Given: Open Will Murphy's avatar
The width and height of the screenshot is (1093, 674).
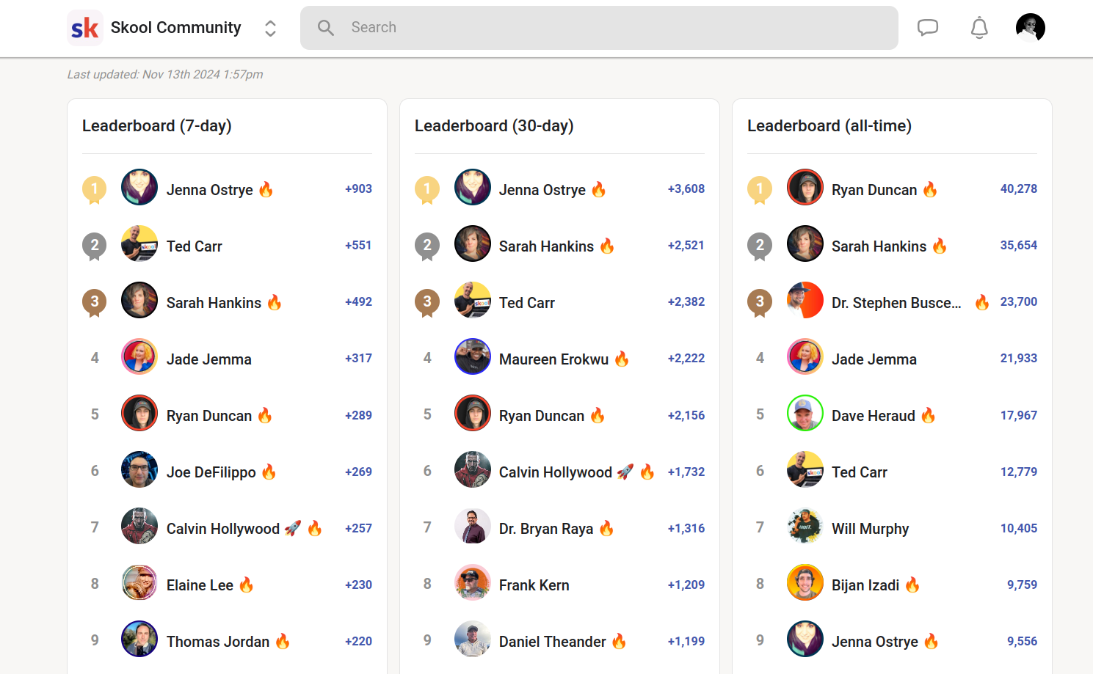Looking at the screenshot, I should click(x=805, y=526).
